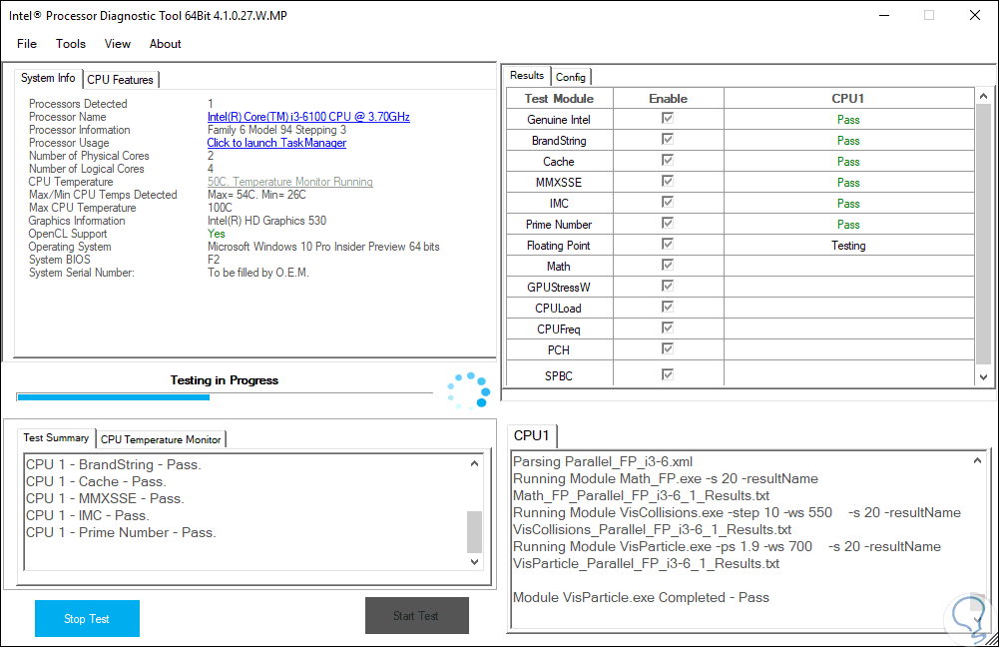The image size is (999, 647).
Task: Toggle the Prime Number enable checkbox
Action: click(668, 223)
